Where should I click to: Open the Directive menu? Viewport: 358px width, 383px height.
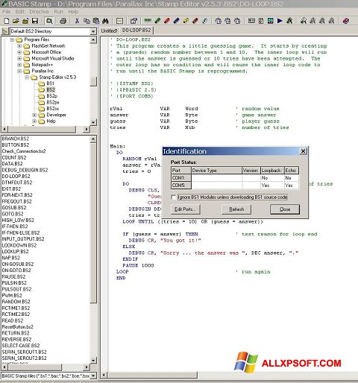(x=39, y=12)
